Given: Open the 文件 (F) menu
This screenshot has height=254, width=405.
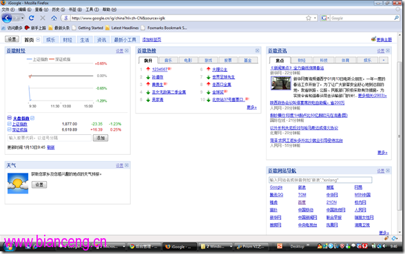Looking at the screenshot, I should 8,10.
